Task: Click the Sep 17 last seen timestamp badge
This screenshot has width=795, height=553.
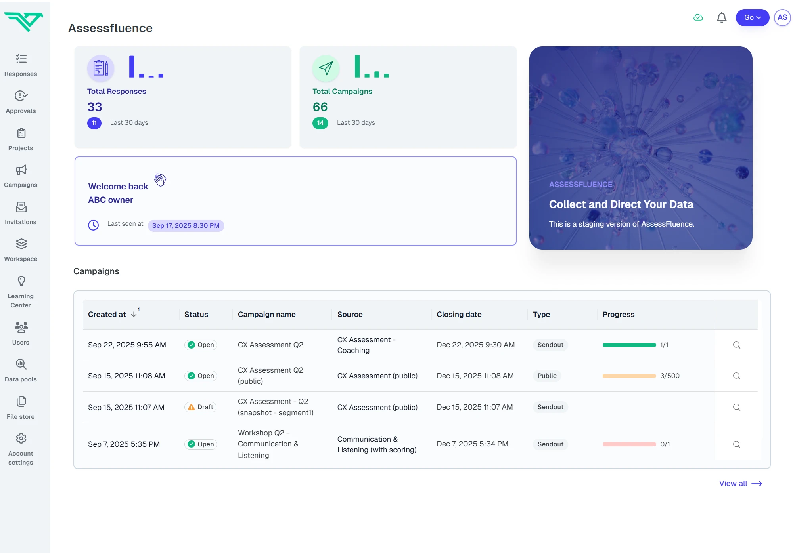Action: (x=186, y=225)
